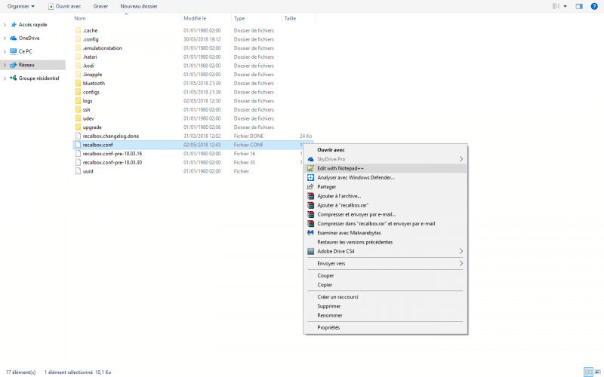Click the Nouveau dossier button
The width and height of the screenshot is (604, 377).
139,6
